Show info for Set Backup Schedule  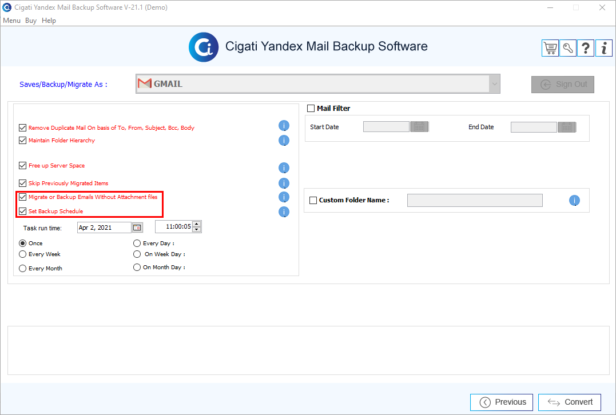click(x=284, y=212)
